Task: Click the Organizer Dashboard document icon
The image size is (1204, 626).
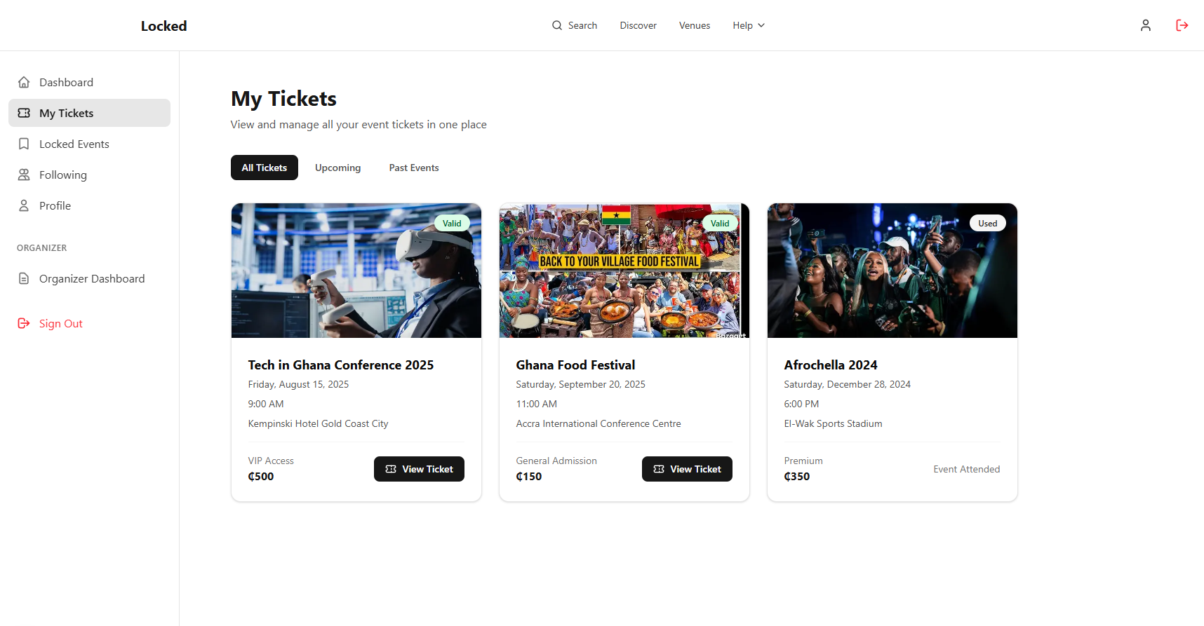Action: [x=24, y=278]
